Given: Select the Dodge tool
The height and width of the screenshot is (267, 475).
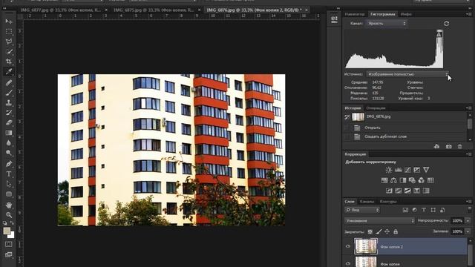Looking at the screenshot, I should click(x=9, y=153).
